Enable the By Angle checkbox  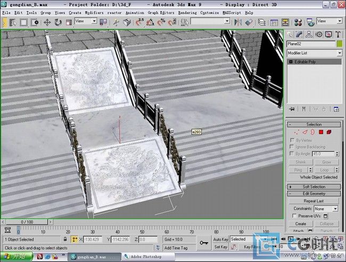pos(292,153)
